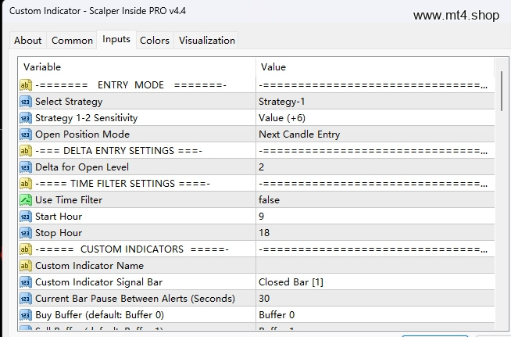Click the integer icon beside Open Position Mode
The width and height of the screenshot is (511, 337).
26,134
